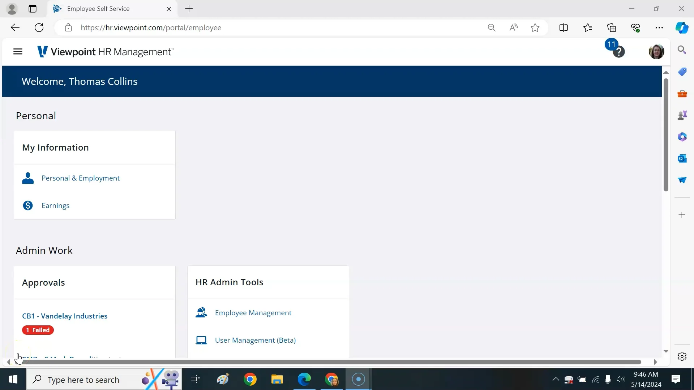Launch Google Chrome from taskbar
Image resolution: width=694 pixels, height=390 pixels.
250,380
